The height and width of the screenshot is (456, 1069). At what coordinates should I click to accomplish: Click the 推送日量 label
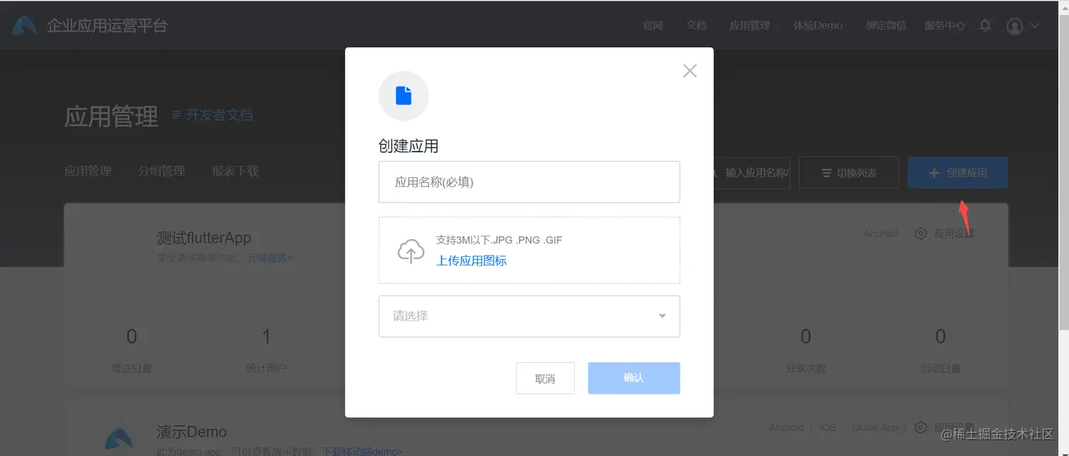[x=132, y=368]
